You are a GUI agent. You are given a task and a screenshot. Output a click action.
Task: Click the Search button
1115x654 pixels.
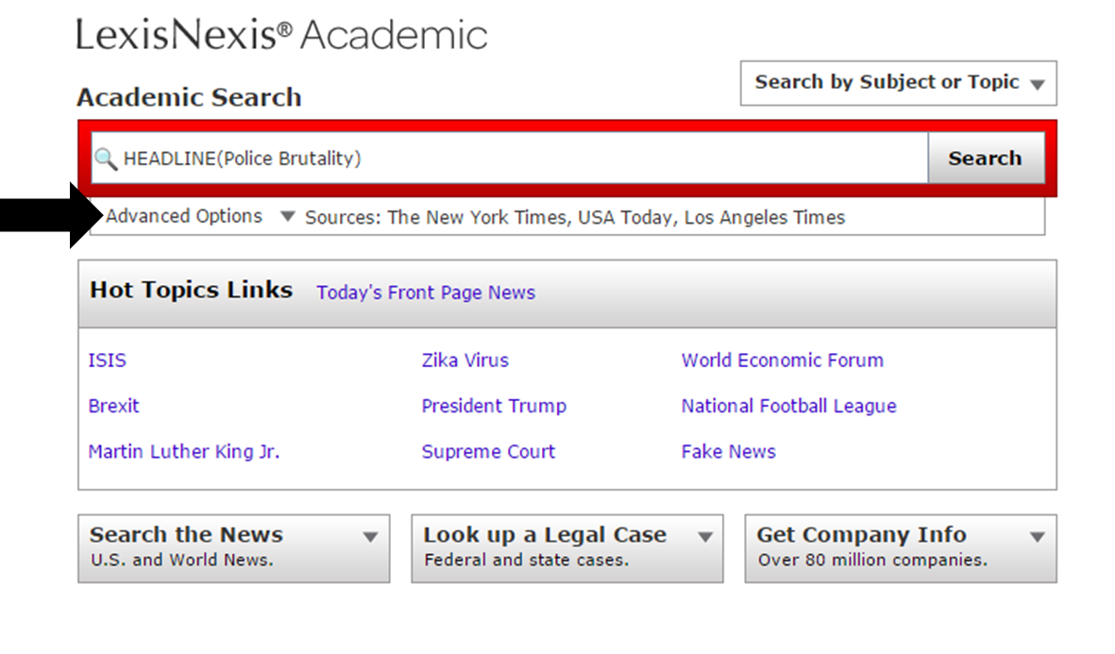[986, 158]
